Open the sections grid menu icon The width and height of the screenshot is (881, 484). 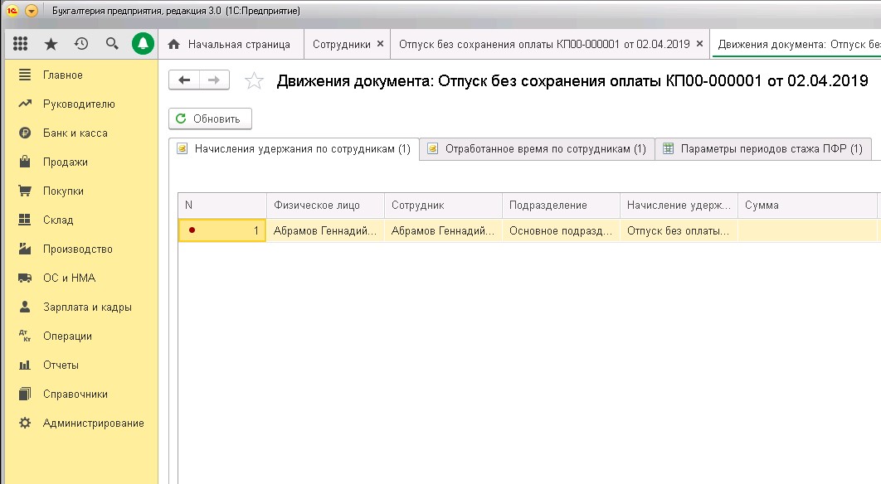[x=21, y=44]
